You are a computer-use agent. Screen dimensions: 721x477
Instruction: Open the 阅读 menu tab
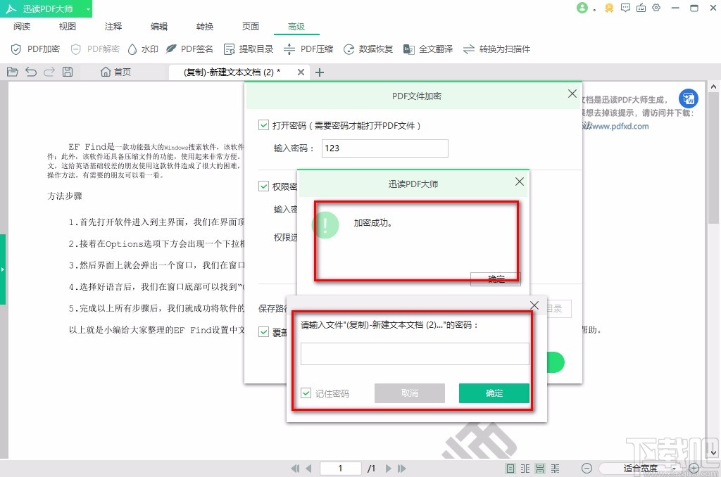coord(22,26)
